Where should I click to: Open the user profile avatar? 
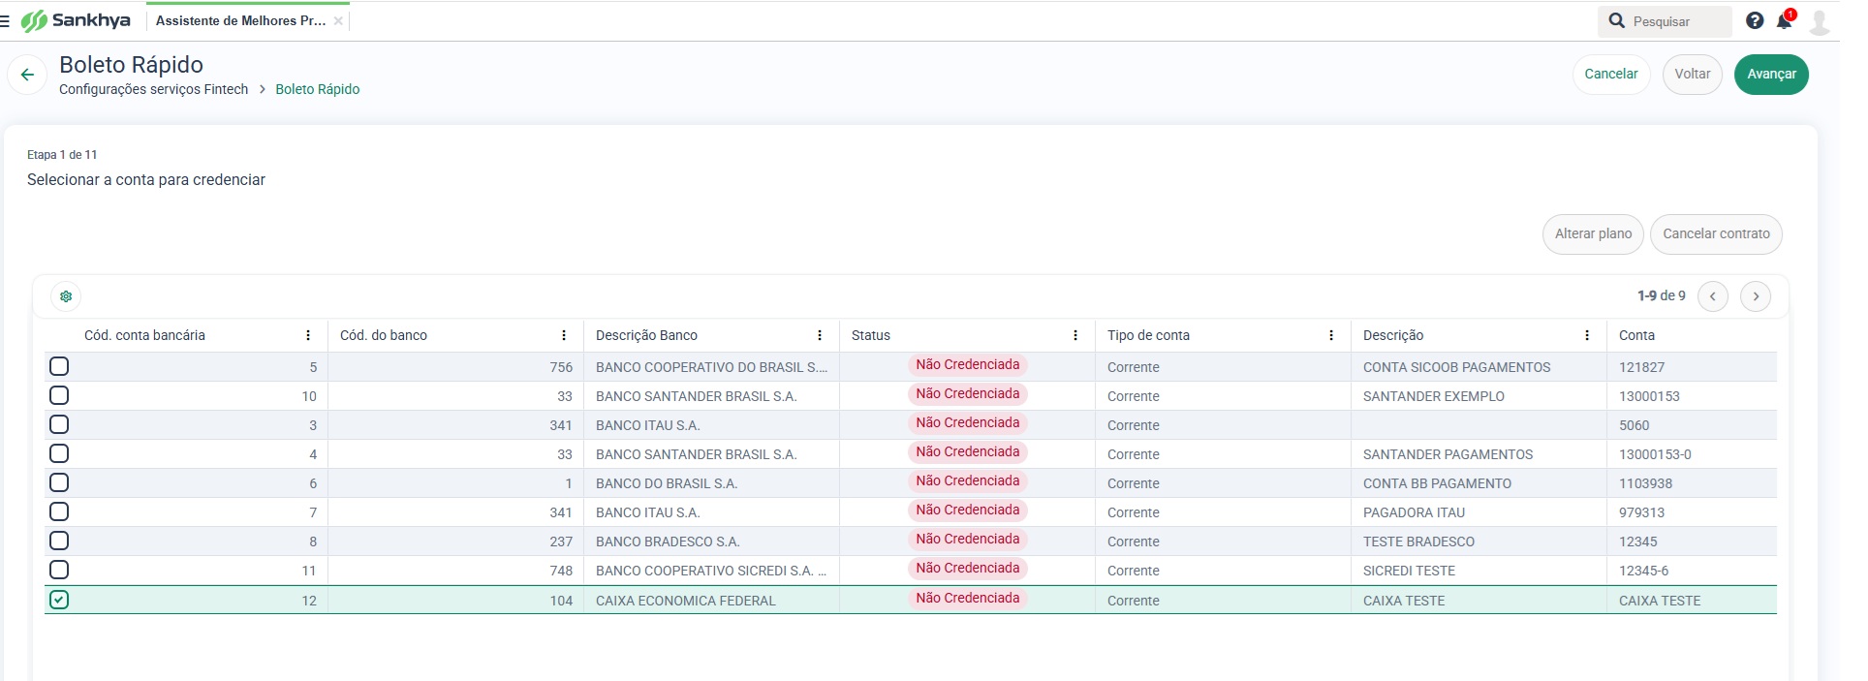(1820, 21)
